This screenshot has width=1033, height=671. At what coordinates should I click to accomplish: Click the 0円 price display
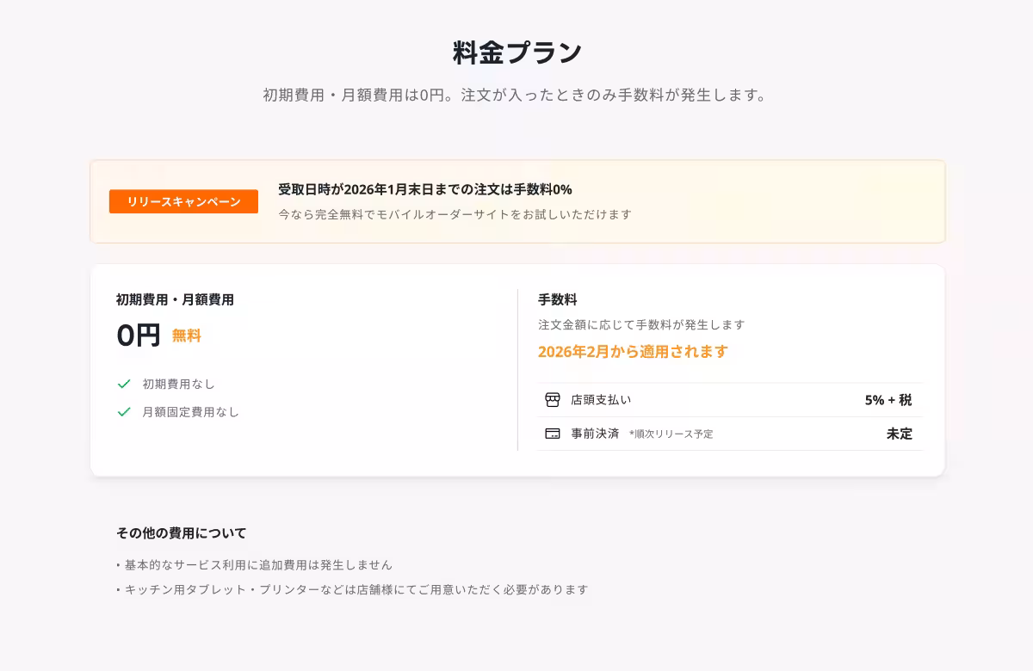tap(138, 335)
